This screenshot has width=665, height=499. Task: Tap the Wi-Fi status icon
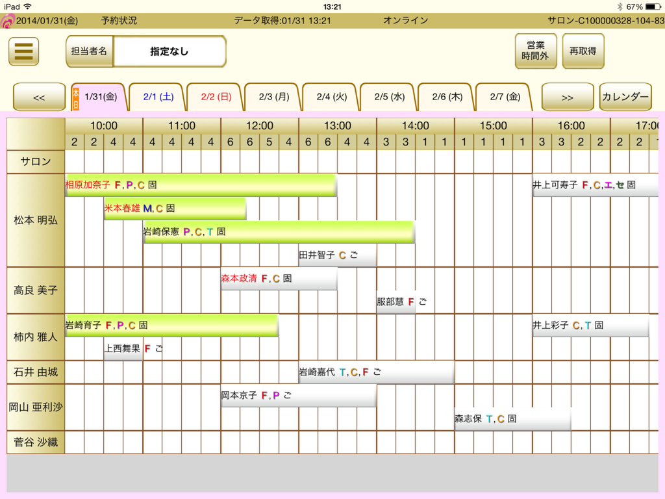tap(28, 6)
